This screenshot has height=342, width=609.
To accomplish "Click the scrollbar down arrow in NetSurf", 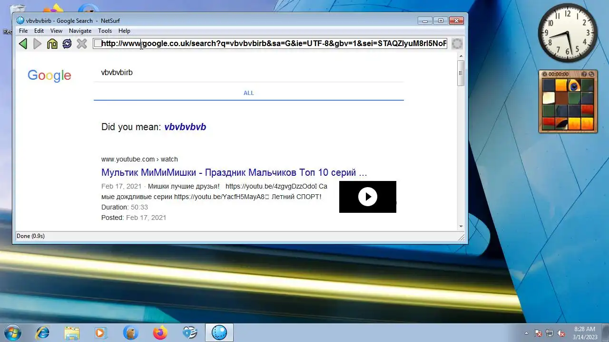I will (461, 227).
